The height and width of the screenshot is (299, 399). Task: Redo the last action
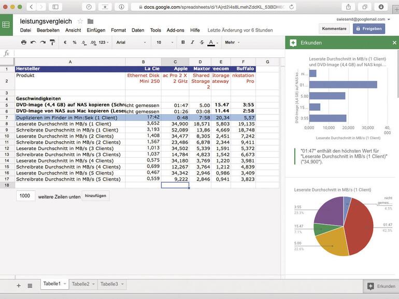point(42,42)
